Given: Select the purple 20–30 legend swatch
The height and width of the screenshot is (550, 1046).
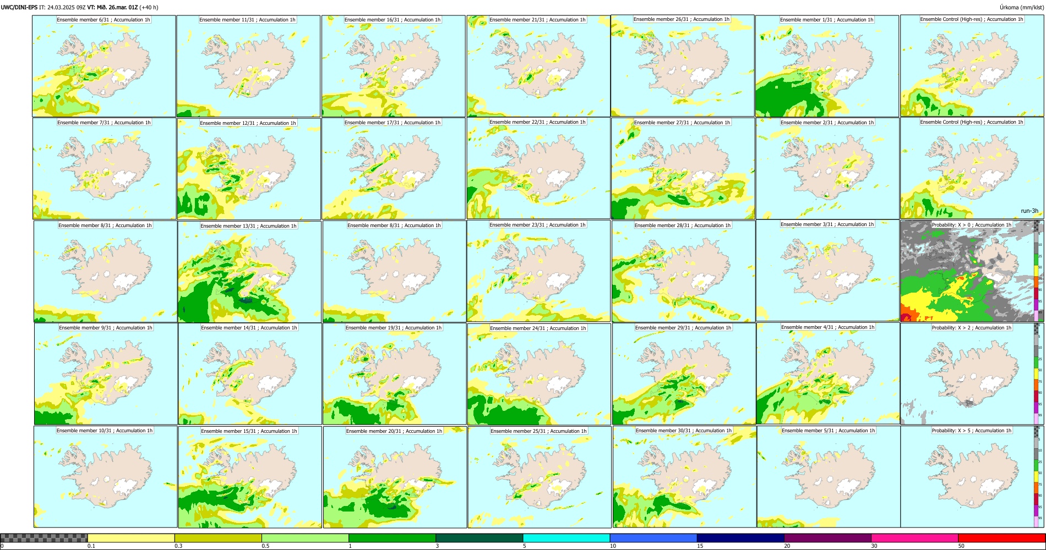Looking at the screenshot, I should (x=827, y=538).
